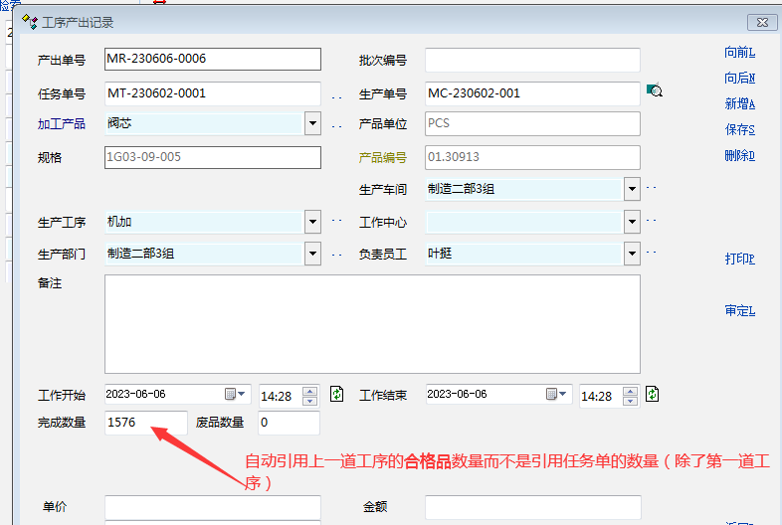
Task: Click the 打印 print button
Action: pyautogui.click(x=739, y=259)
